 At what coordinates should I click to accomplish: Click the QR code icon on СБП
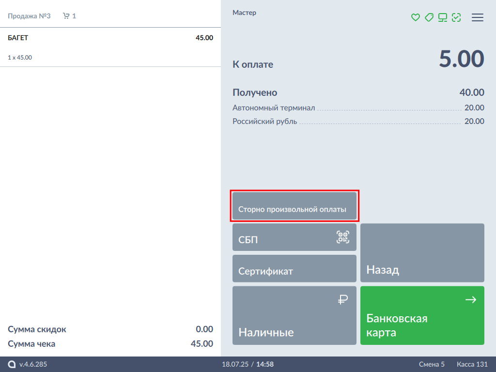[343, 236]
